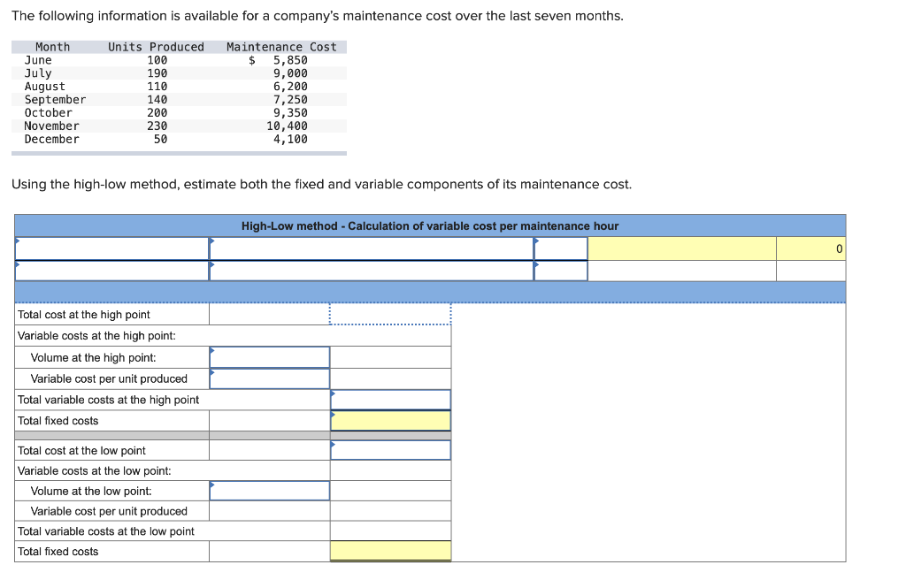Click the Volume at the low point input
The image size is (906, 580).
[269, 491]
